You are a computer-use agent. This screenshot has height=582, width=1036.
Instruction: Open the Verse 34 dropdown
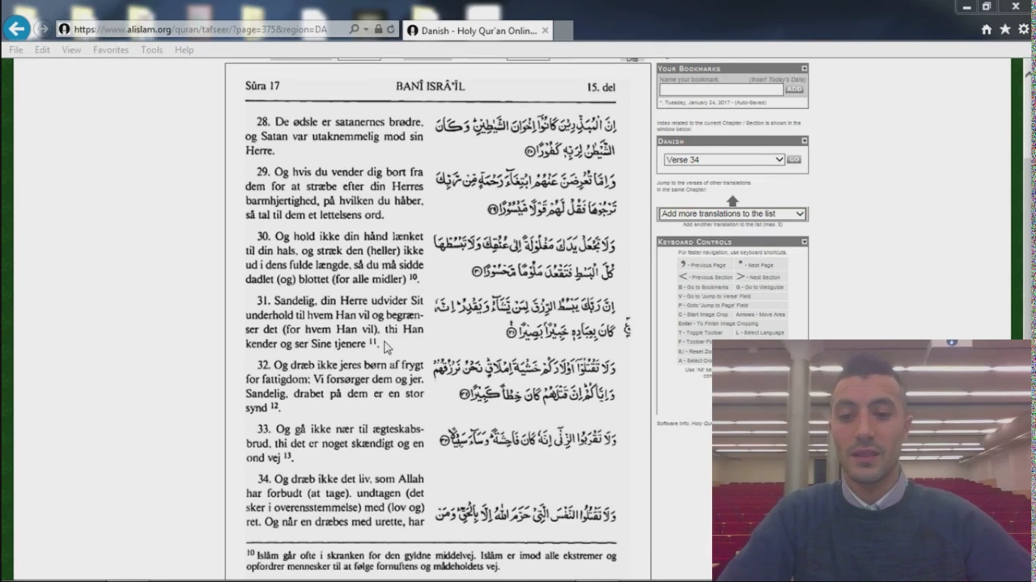click(x=724, y=160)
